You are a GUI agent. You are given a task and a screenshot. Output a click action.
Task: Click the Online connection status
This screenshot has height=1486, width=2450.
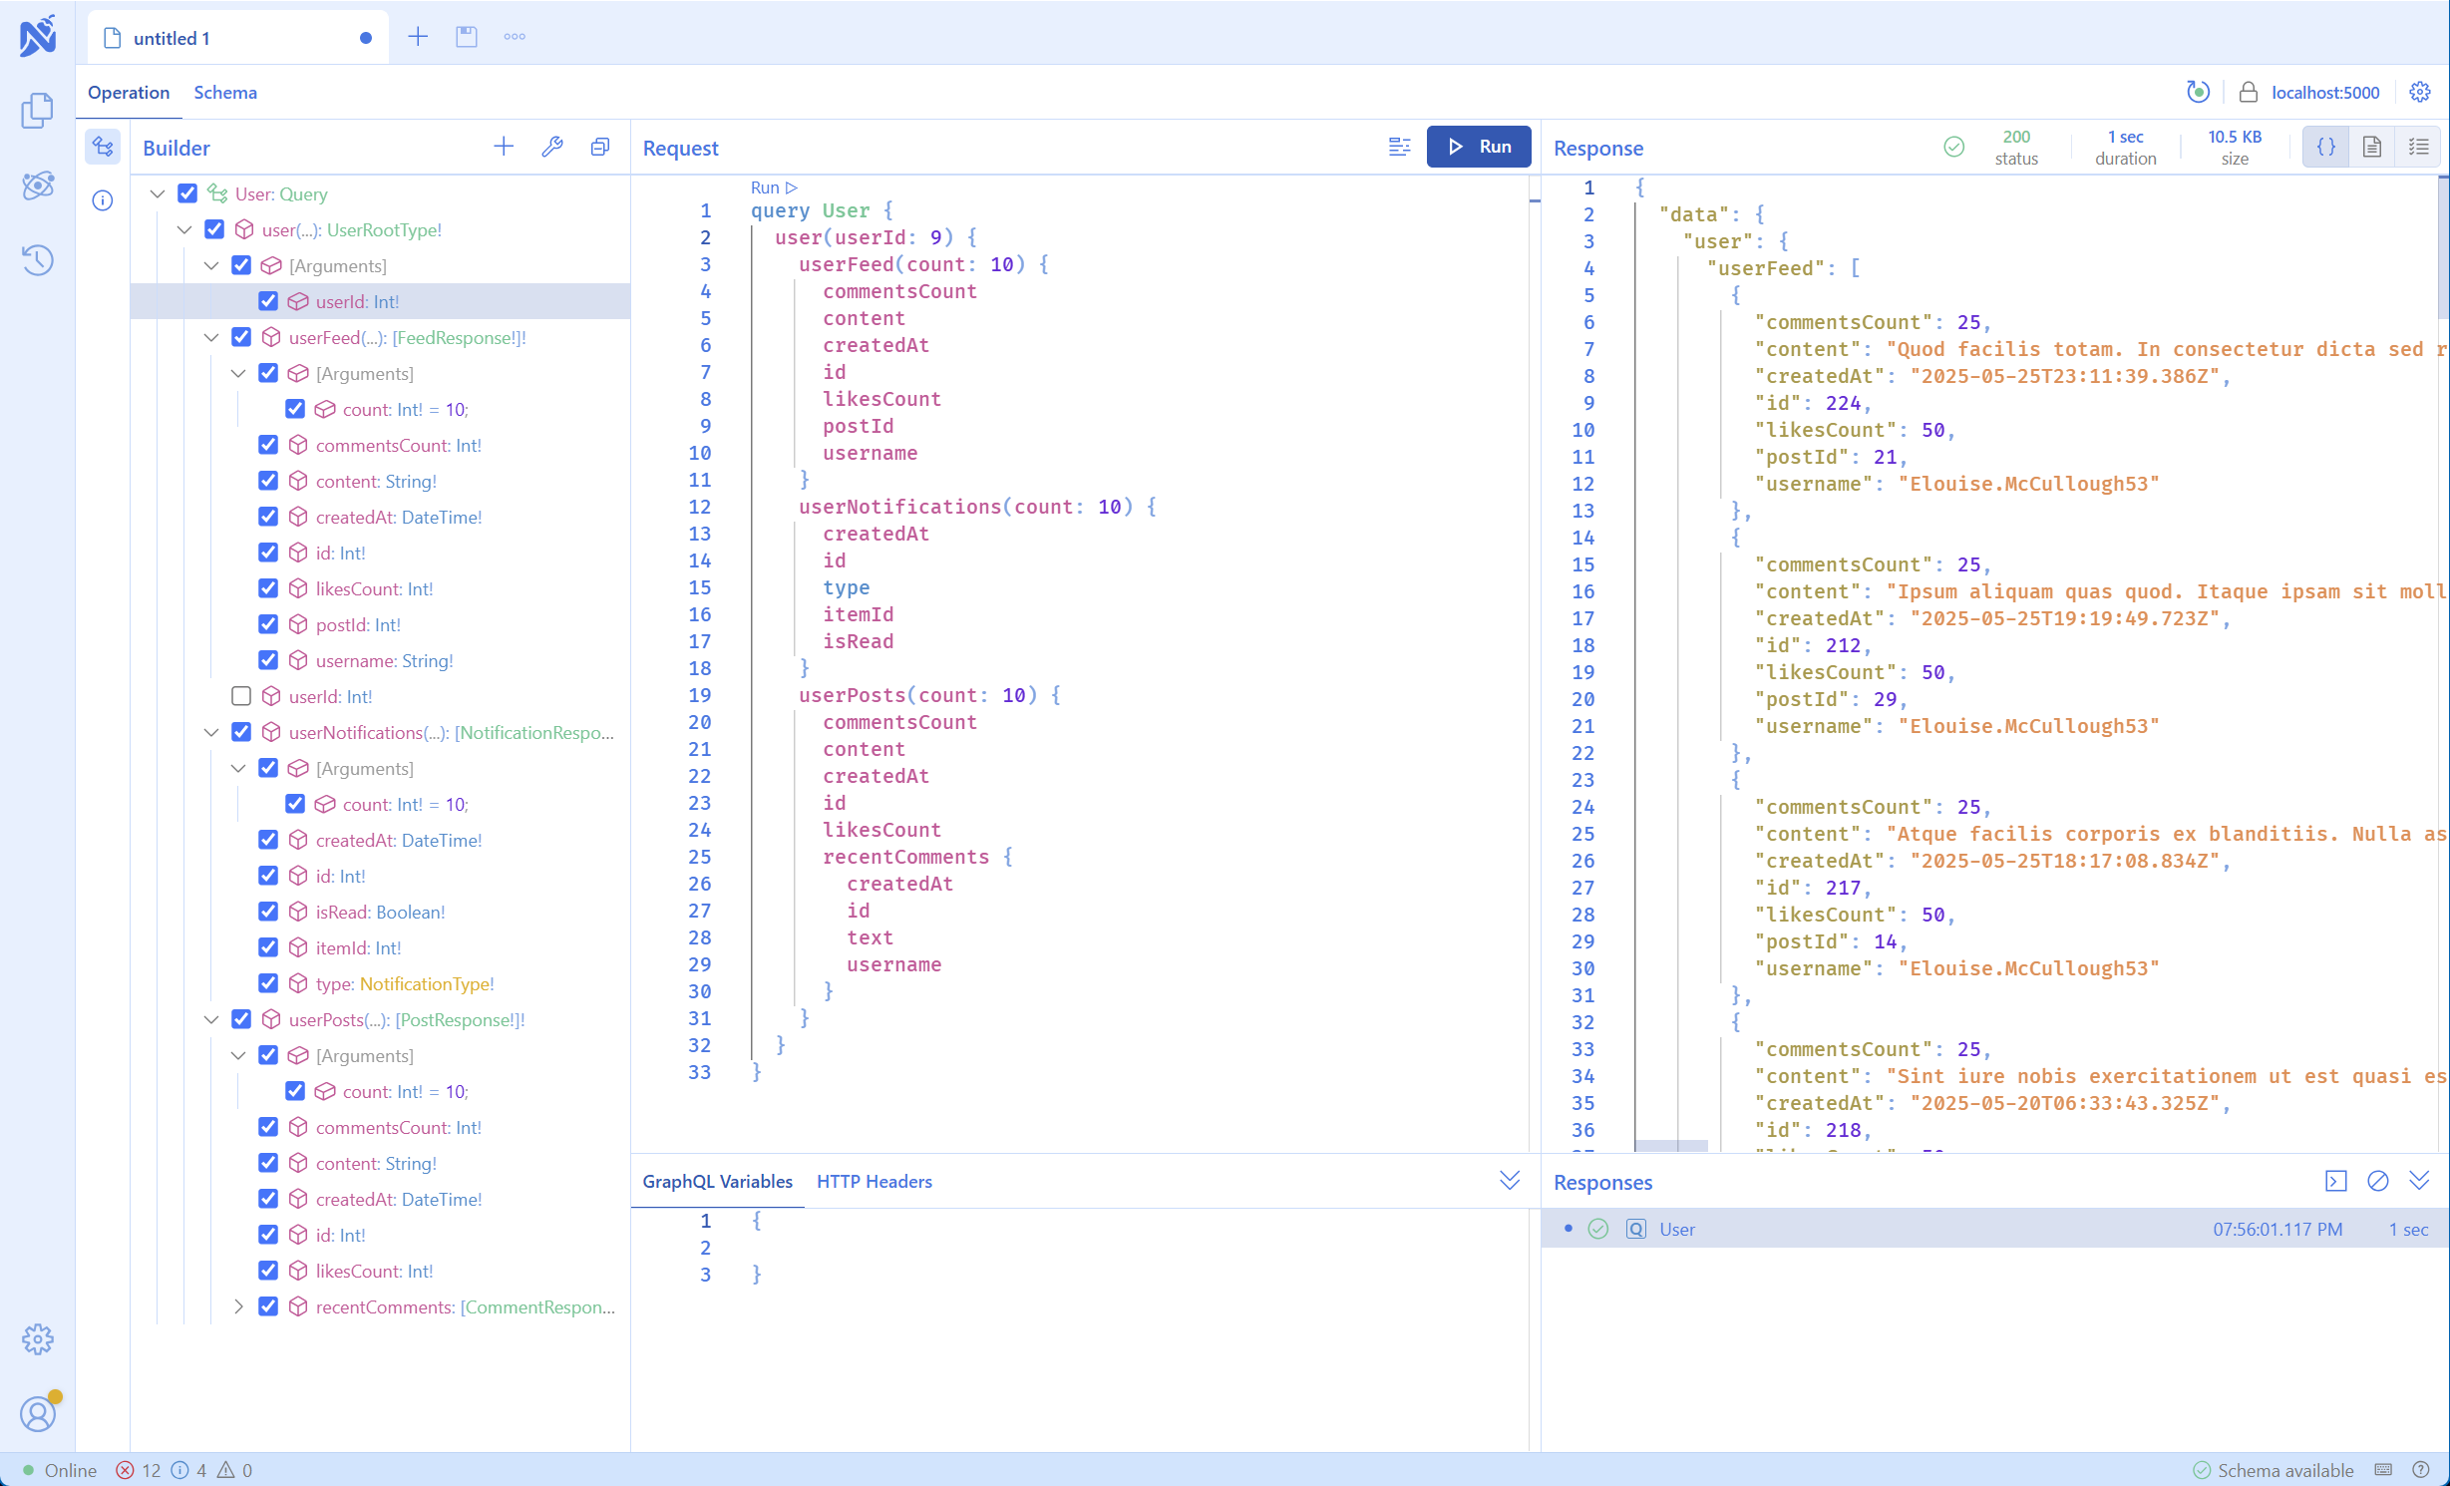(x=60, y=1470)
